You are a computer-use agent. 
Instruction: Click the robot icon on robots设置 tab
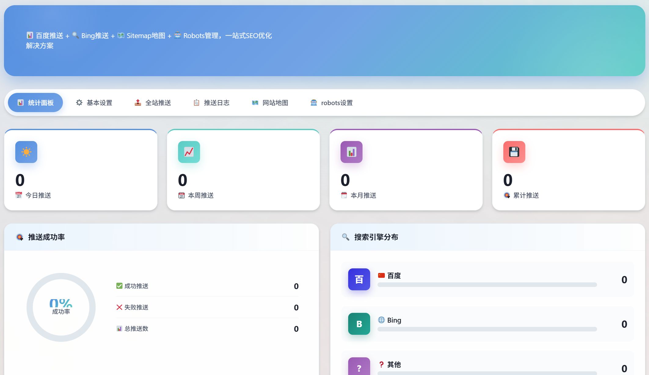(x=314, y=103)
